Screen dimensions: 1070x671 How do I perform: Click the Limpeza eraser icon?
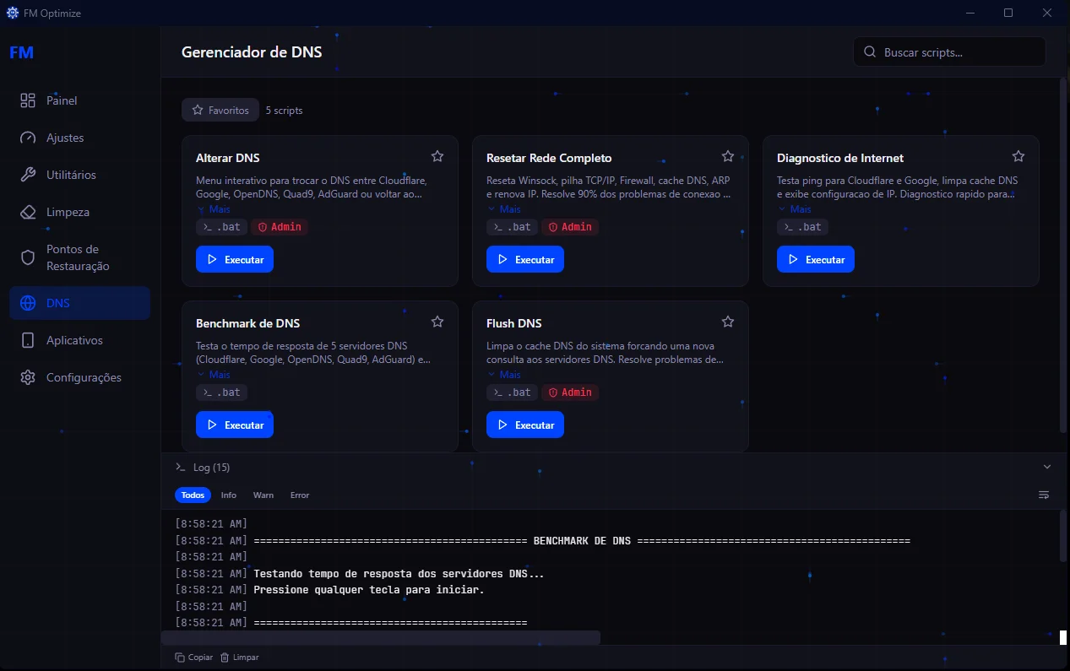(28, 212)
